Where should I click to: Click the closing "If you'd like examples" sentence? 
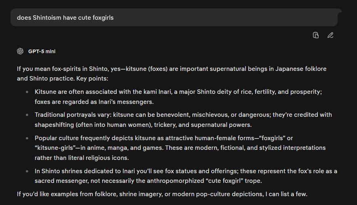tap(162, 194)
